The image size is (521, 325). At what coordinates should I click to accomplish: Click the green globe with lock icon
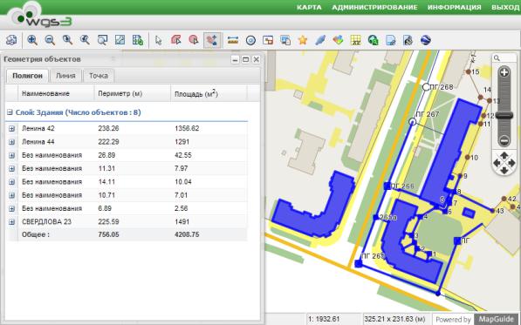click(x=374, y=40)
